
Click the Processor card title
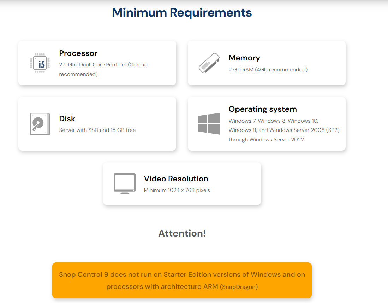(x=78, y=53)
